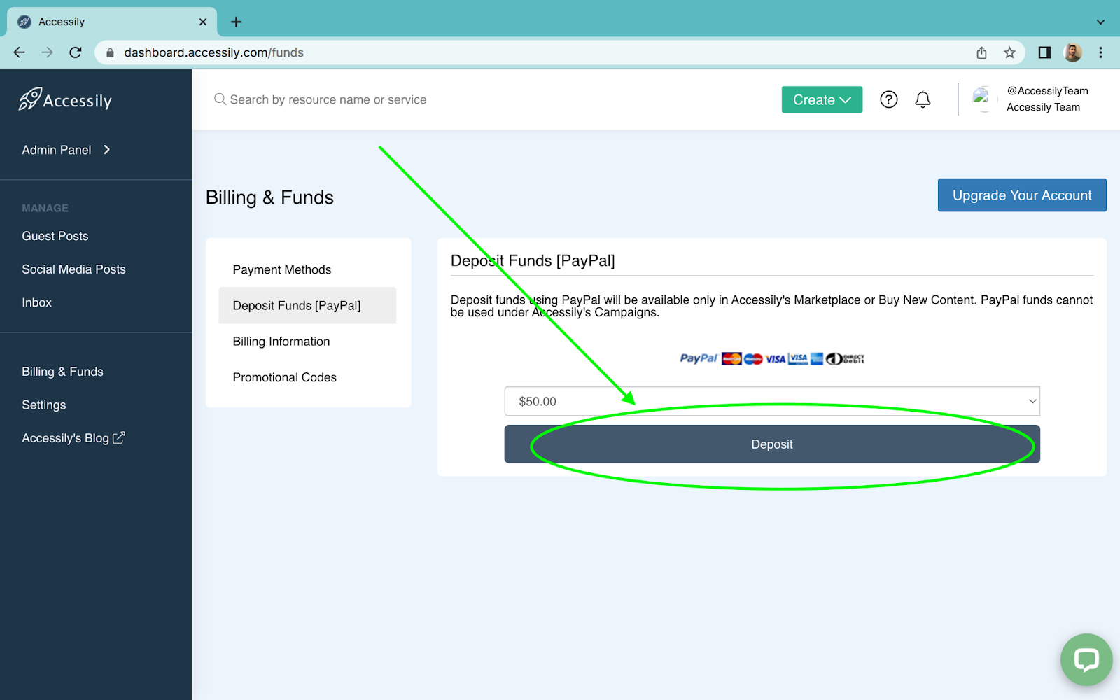Click the share page icon in address bar
This screenshot has height=700, width=1120.
(x=981, y=52)
